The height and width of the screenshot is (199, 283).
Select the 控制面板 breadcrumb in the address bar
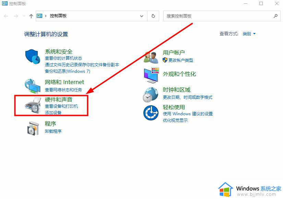click(58, 16)
